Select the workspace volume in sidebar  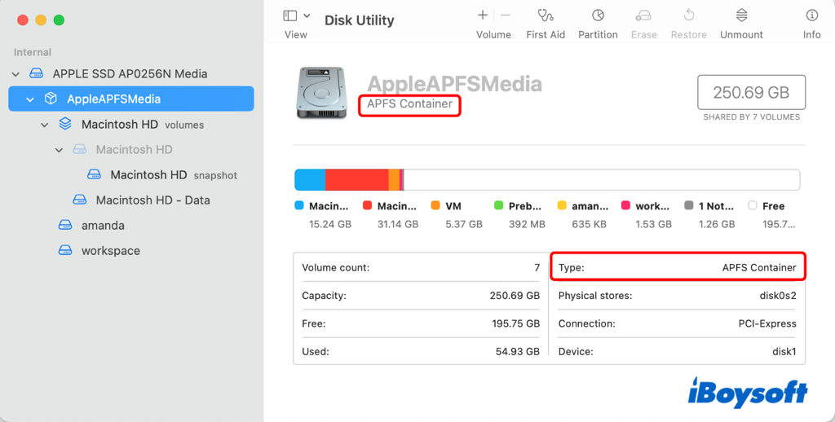[x=110, y=251]
